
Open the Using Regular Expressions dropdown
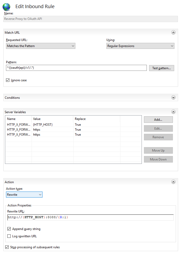click(140, 46)
